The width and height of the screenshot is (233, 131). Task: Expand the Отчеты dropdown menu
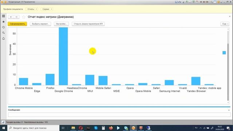point(32,9)
